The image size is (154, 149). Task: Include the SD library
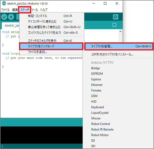click(x=118, y=141)
